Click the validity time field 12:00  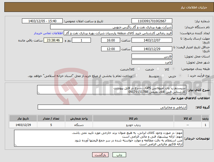click(111, 49)
